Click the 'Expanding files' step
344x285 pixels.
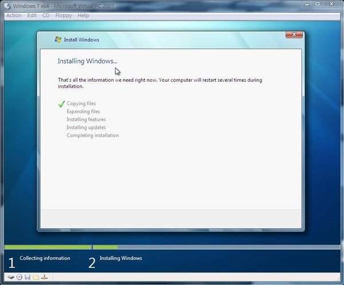tap(83, 112)
